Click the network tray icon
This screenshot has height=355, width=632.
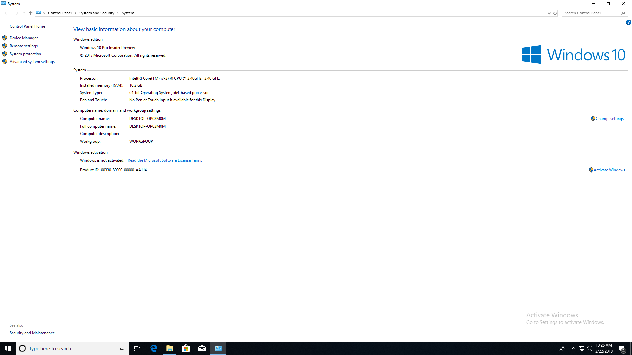(x=582, y=348)
